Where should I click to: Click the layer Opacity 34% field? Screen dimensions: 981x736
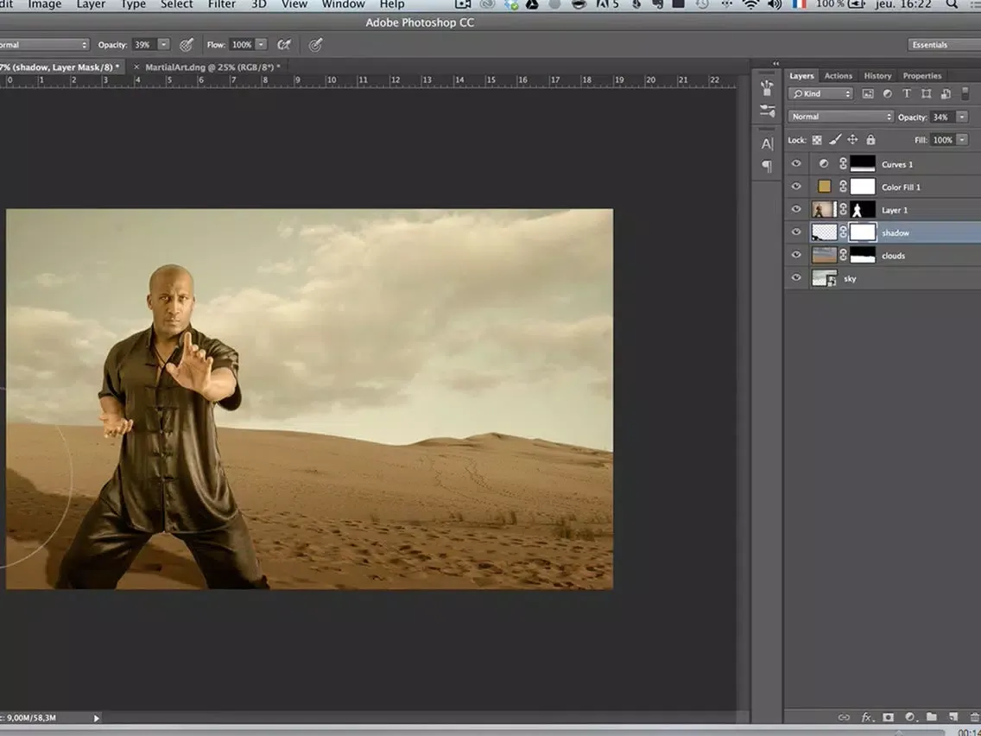tap(941, 117)
